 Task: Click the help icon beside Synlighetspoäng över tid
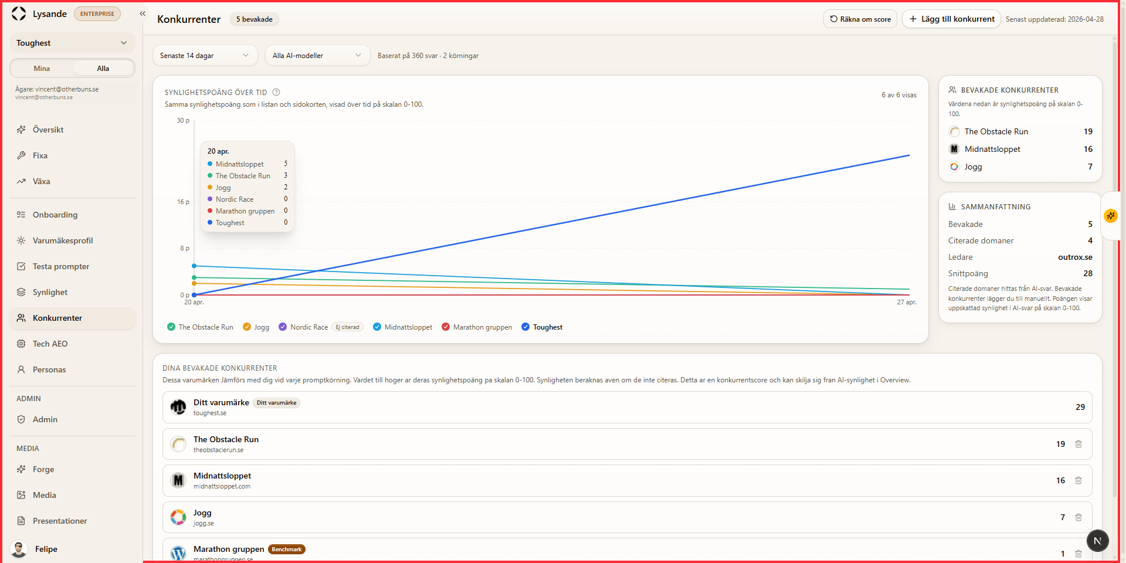pos(276,92)
